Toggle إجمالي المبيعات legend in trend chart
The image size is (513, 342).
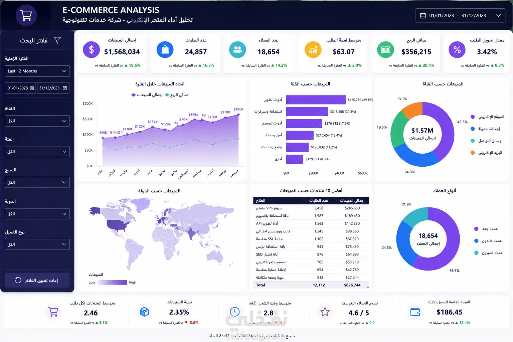tap(147, 95)
